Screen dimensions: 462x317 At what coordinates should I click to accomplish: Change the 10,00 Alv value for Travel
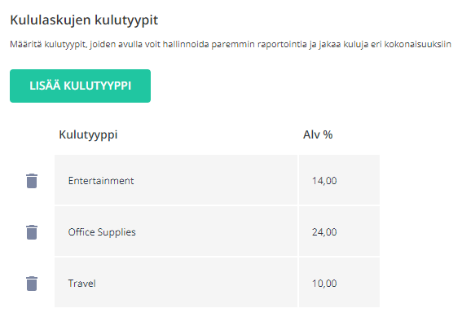point(339,283)
